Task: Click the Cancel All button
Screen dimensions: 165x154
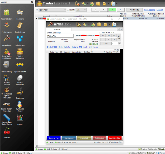Action: pos(84,138)
